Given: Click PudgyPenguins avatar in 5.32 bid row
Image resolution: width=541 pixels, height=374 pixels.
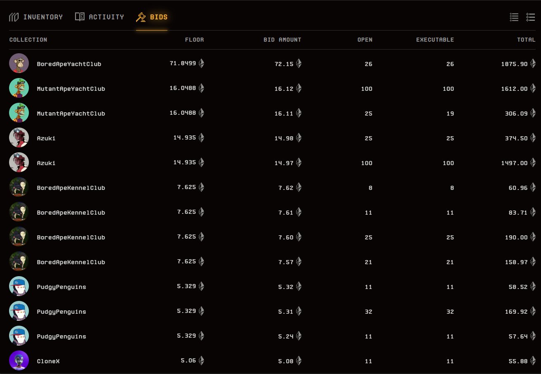Looking at the screenshot, I should pos(19,286).
